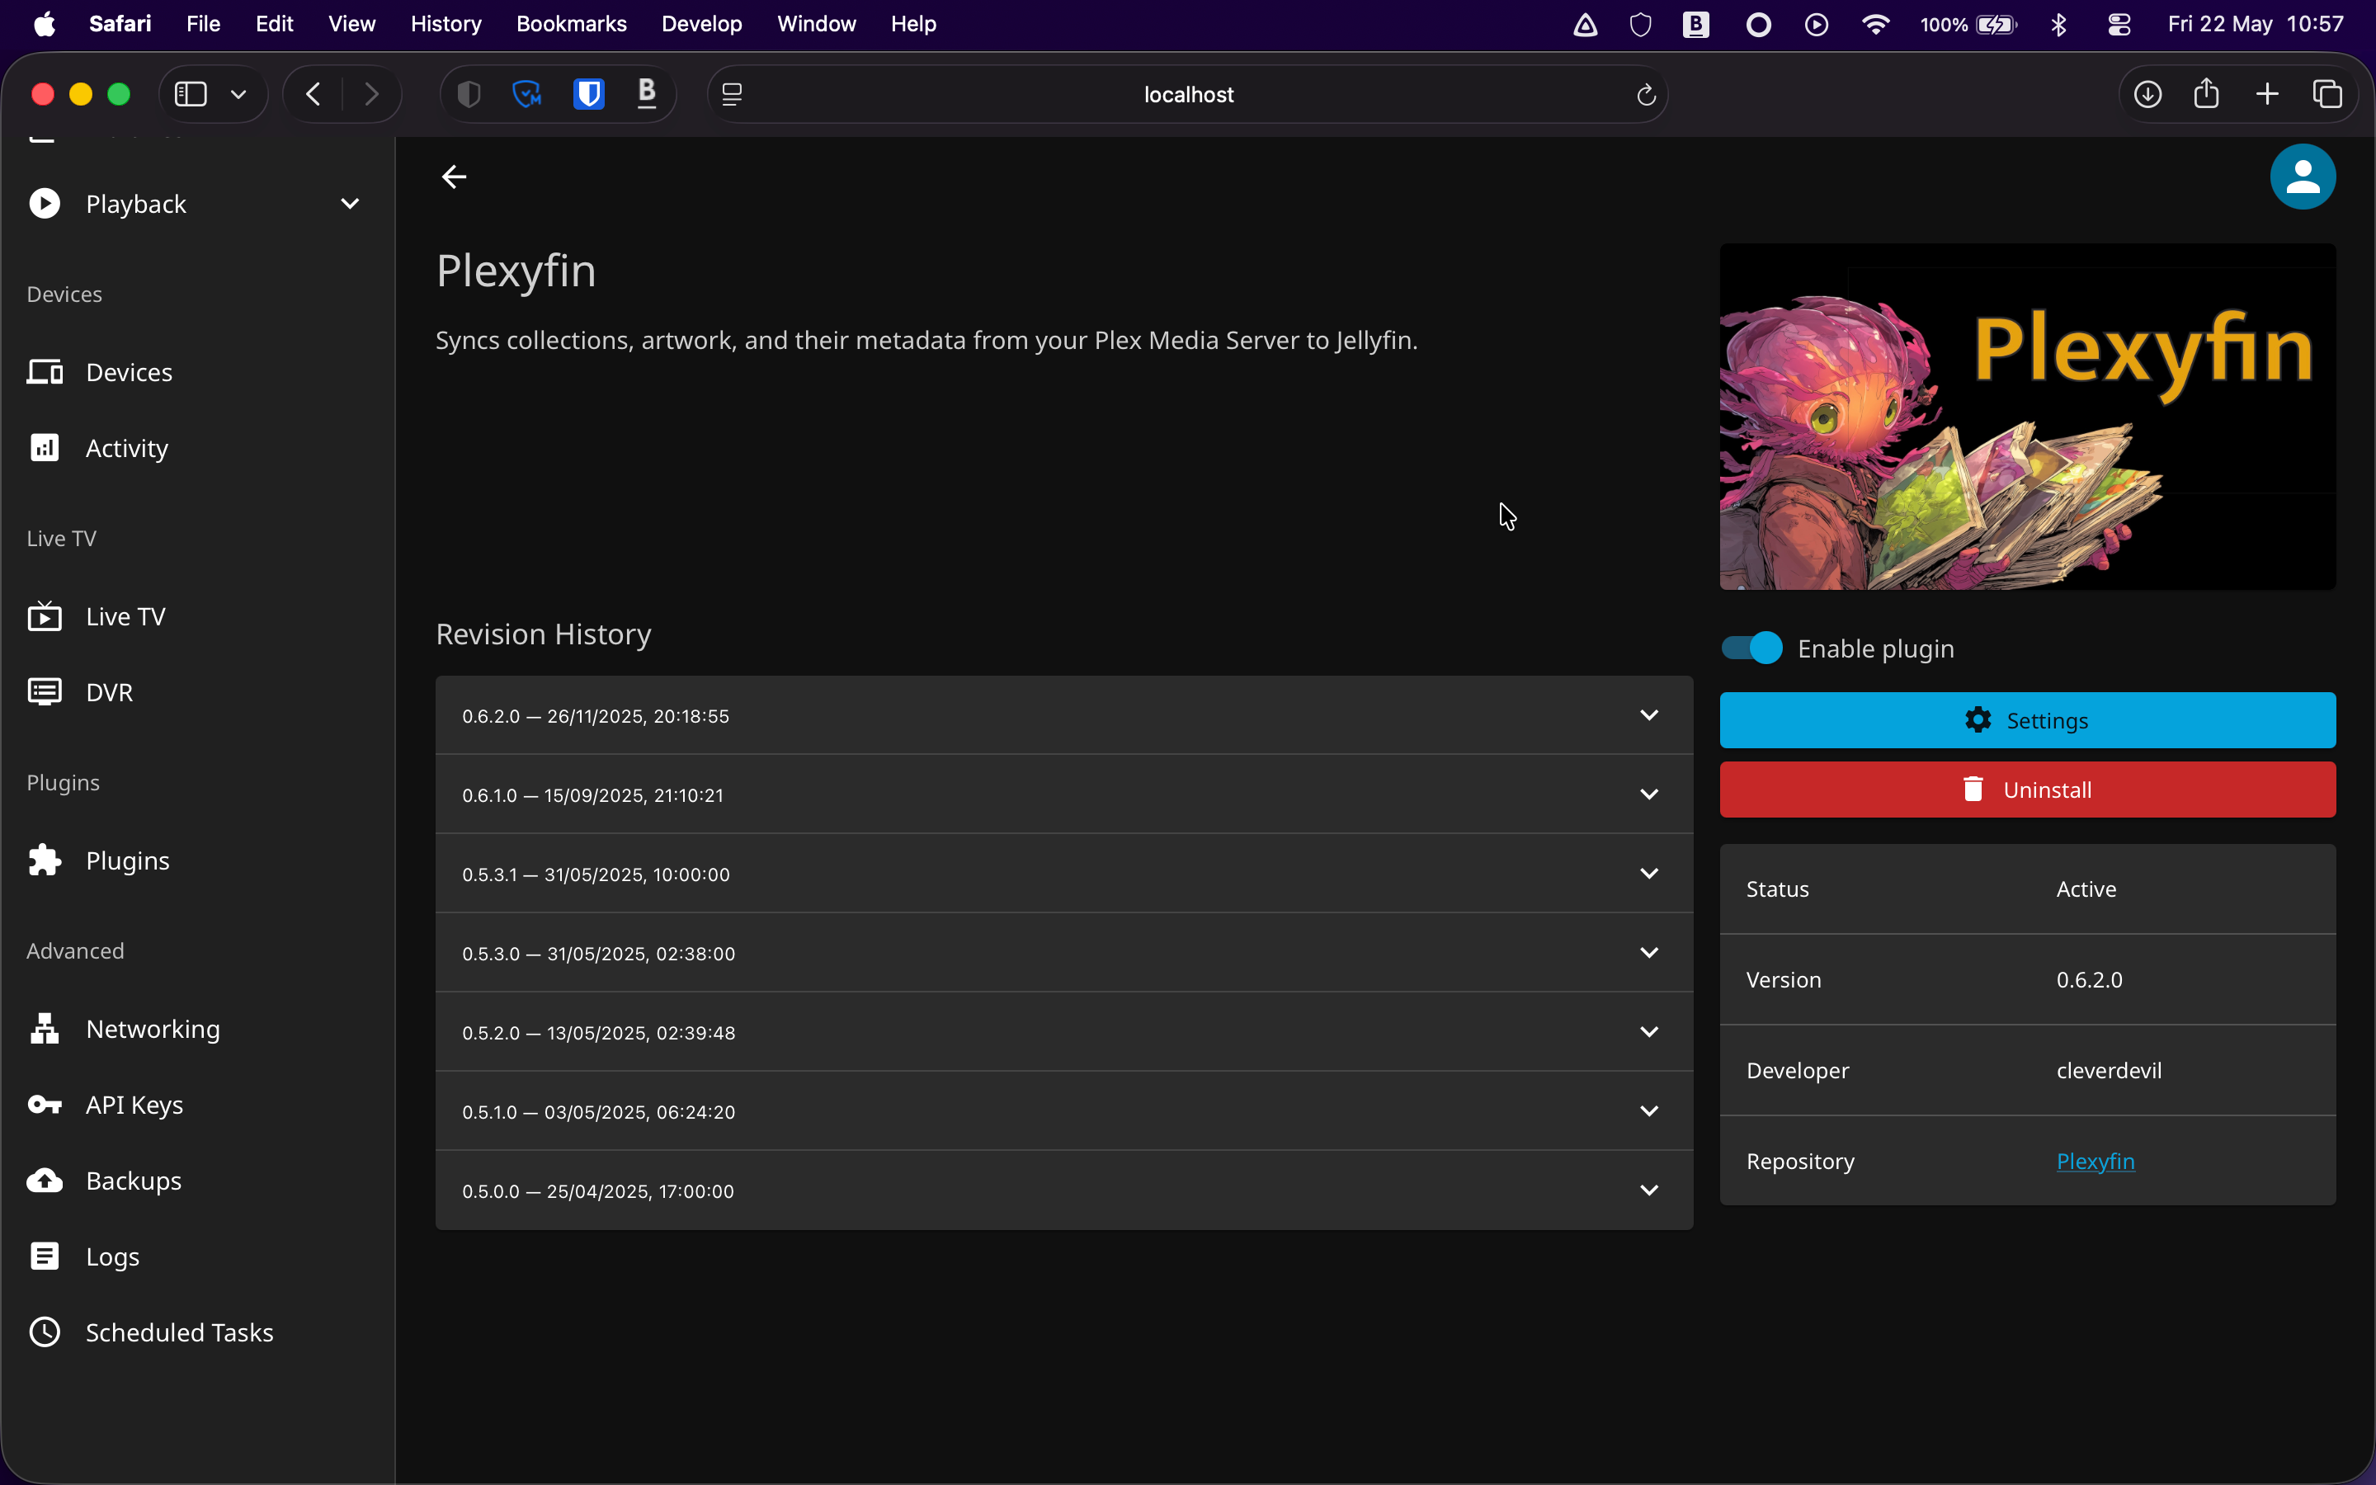
Task: Click the bold B extension icon in toolbar
Action: [646, 94]
